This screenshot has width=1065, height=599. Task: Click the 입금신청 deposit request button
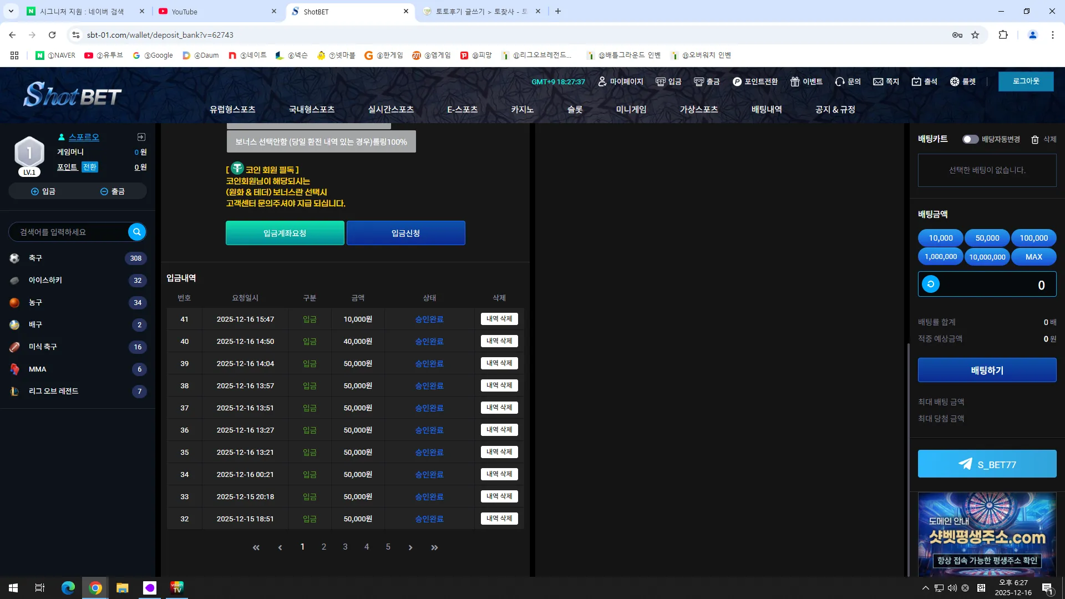406,233
